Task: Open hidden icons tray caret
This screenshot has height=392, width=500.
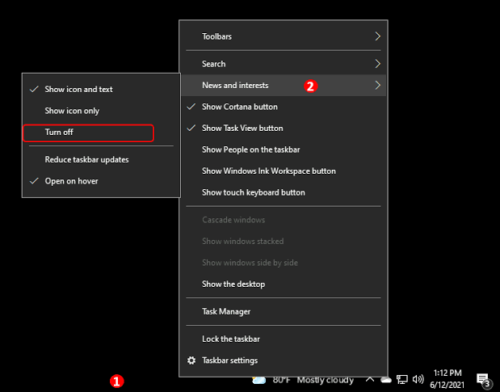Action: click(x=370, y=379)
